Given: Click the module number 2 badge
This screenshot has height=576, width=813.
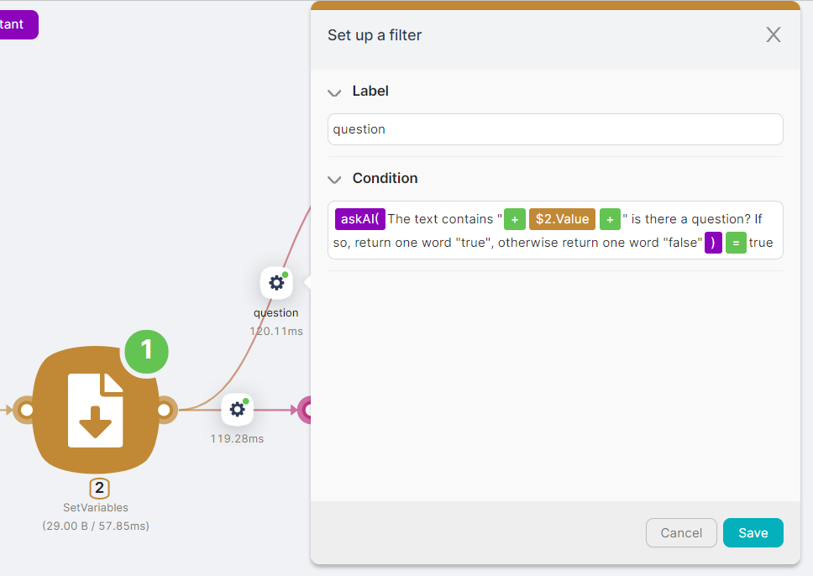Looking at the screenshot, I should pyautogui.click(x=100, y=489).
